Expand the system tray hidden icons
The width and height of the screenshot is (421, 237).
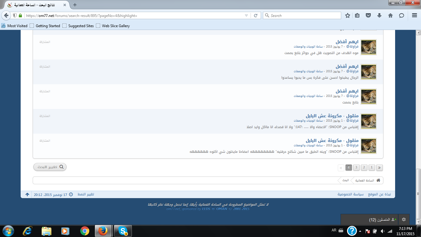point(360,231)
